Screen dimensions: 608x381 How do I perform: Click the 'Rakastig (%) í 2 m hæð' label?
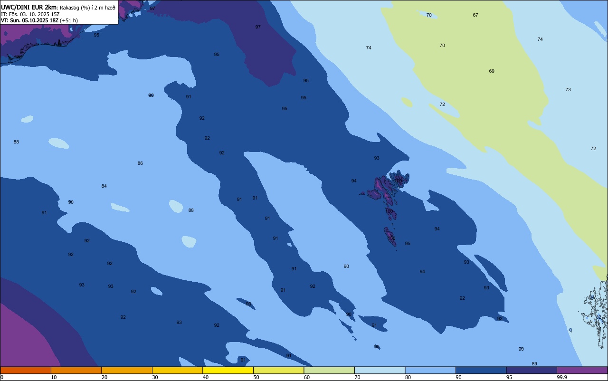click(87, 8)
